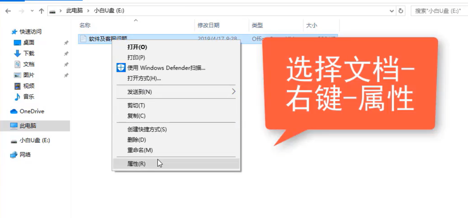Sort files by the Name column header
Image resolution: width=468 pixels, height=218 pixels.
click(x=85, y=25)
